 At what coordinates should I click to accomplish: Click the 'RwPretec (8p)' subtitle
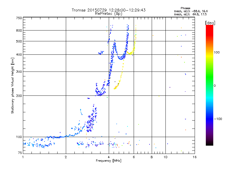(x=108, y=14)
